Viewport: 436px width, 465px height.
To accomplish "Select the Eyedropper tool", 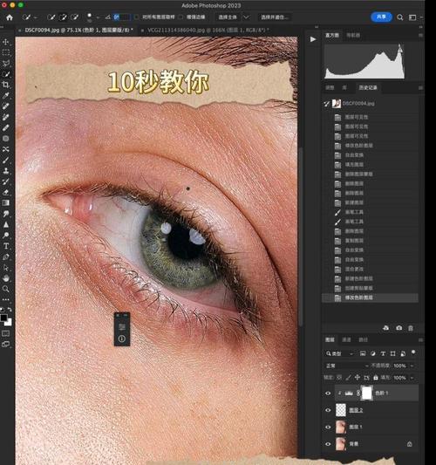I will pos(5,95).
